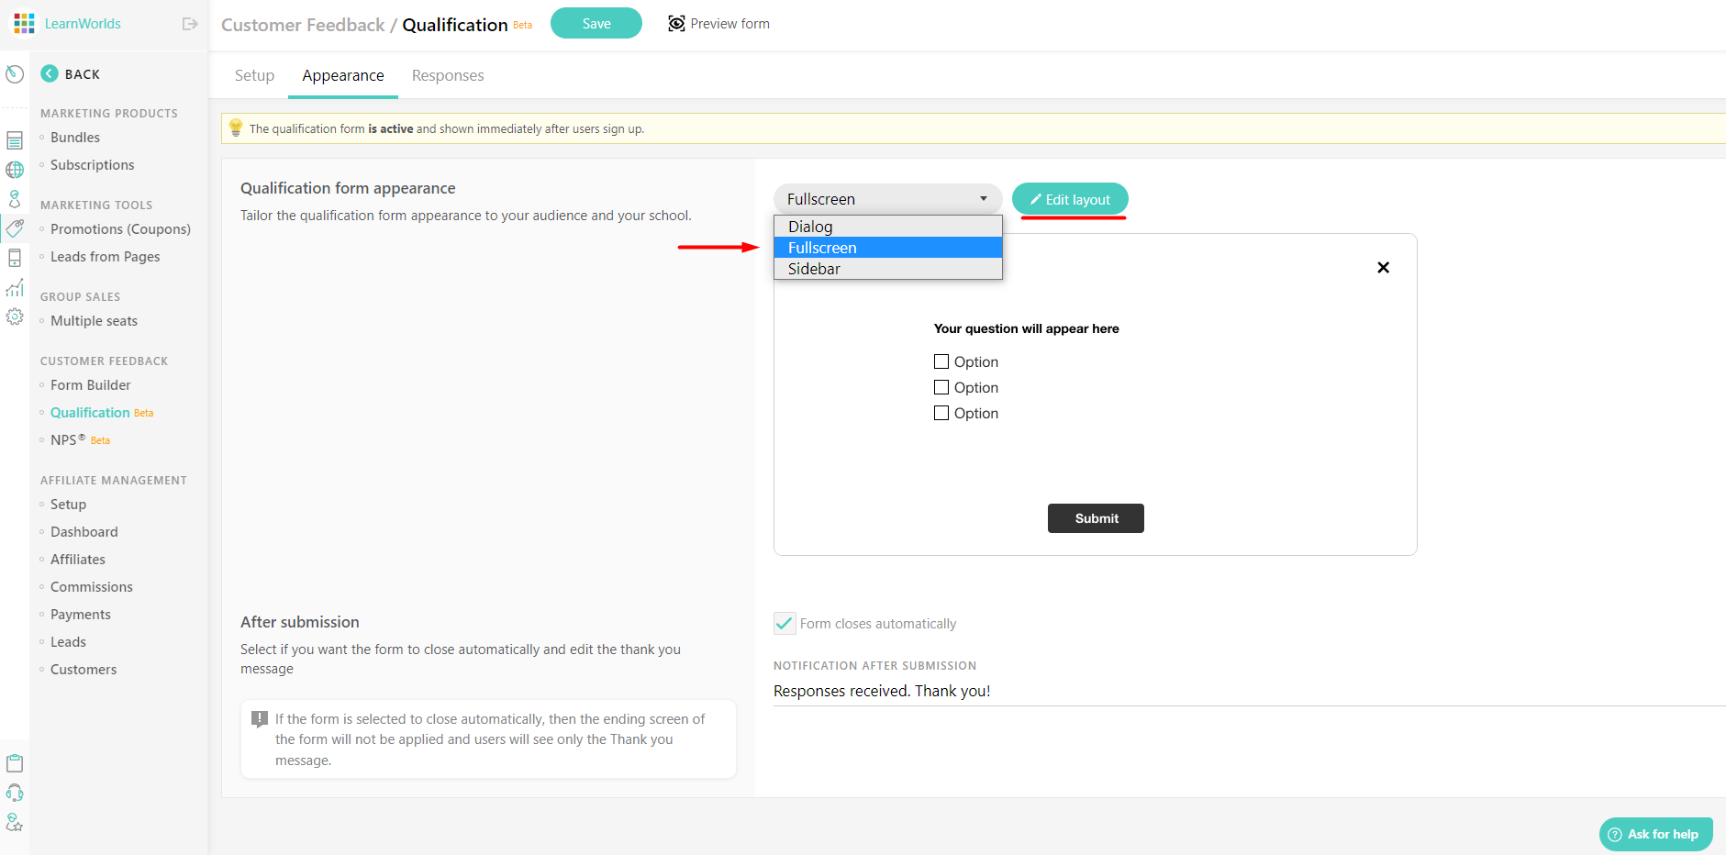The height and width of the screenshot is (855, 1726).
Task: Disable the Form closes automatically checkbox
Action: [784, 623]
